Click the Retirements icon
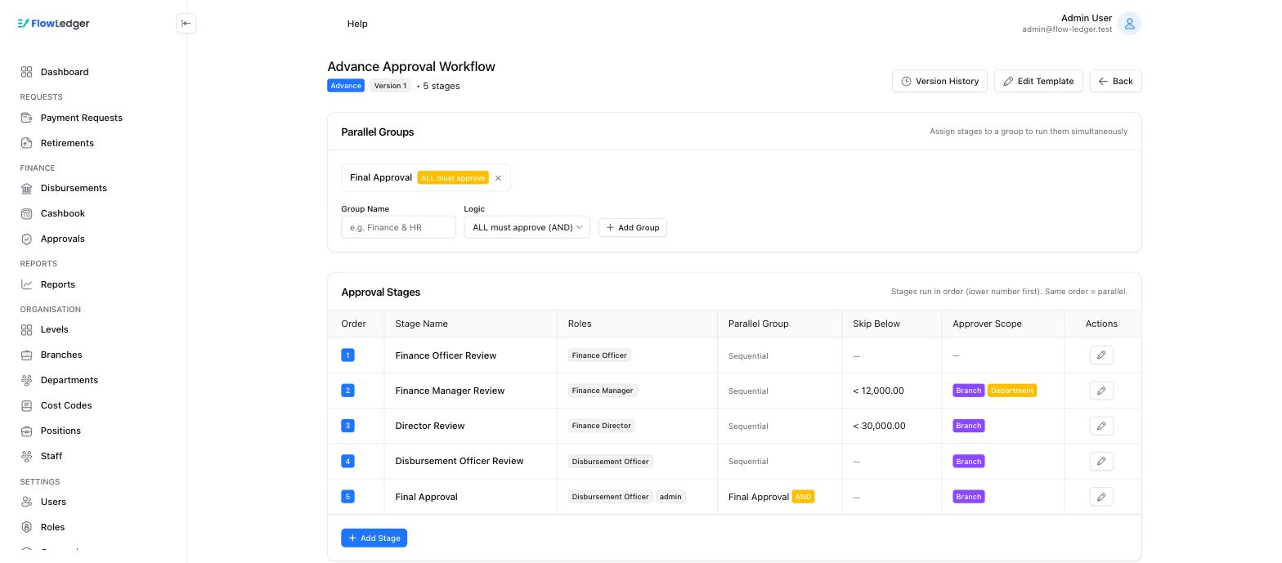 point(27,143)
